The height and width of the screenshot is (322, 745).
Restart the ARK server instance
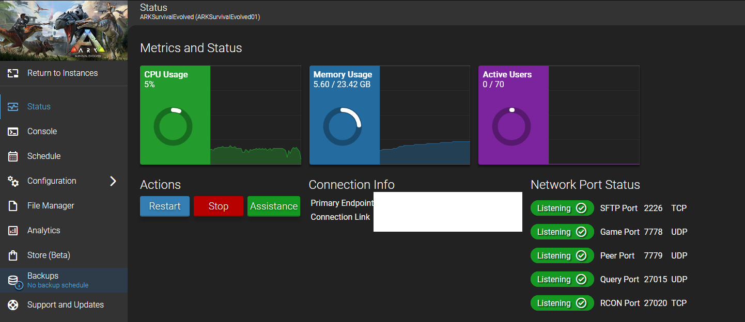tap(165, 206)
